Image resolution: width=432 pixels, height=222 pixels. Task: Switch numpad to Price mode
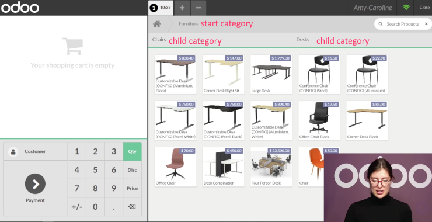(133, 188)
